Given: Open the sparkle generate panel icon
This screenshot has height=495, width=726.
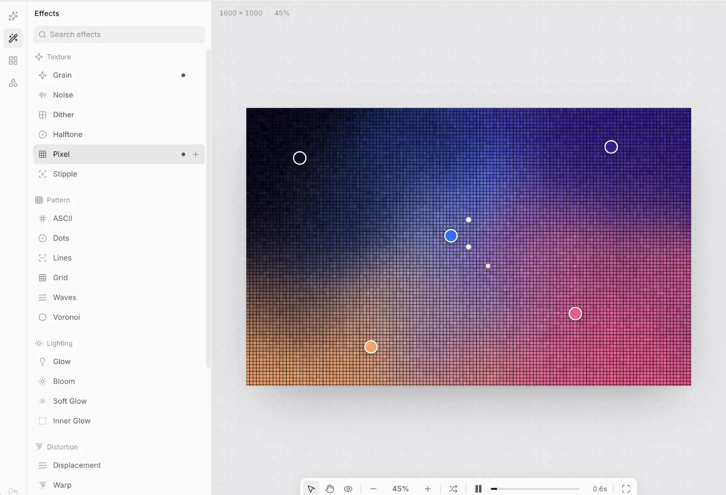Looking at the screenshot, I should coord(13,16).
